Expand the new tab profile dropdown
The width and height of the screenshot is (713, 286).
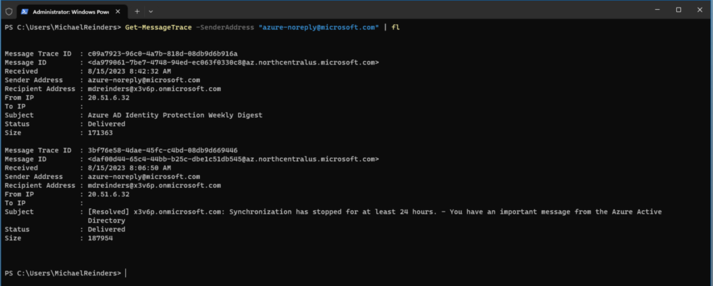click(x=151, y=11)
